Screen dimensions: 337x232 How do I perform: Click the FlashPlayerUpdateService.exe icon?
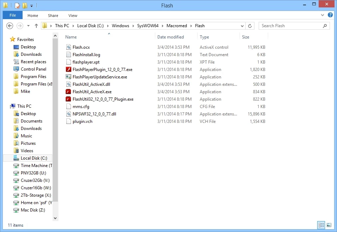(68, 77)
